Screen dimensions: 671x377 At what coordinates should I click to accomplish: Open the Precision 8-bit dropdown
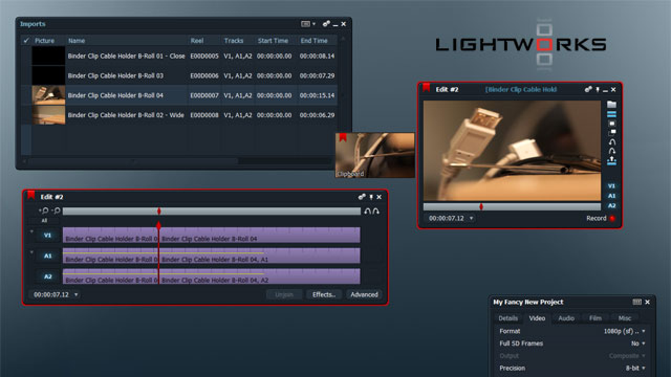[x=635, y=368]
